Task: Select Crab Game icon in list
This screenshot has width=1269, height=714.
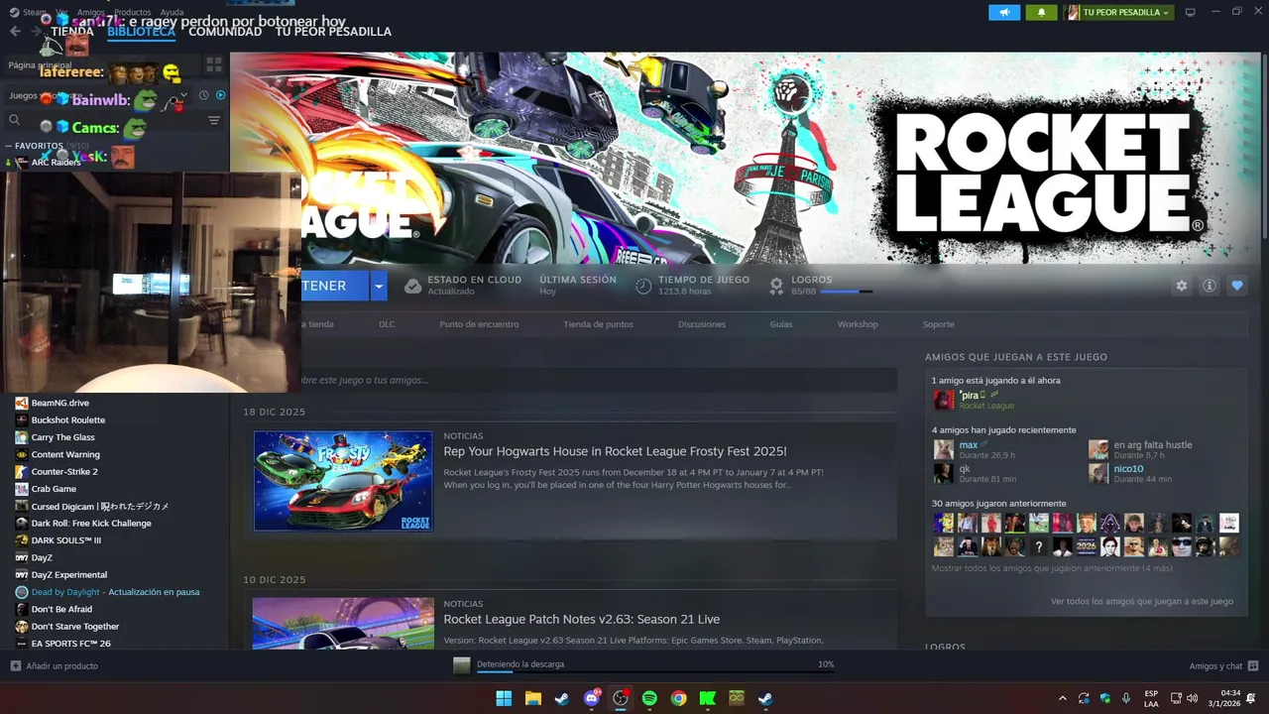Action: tap(21, 489)
